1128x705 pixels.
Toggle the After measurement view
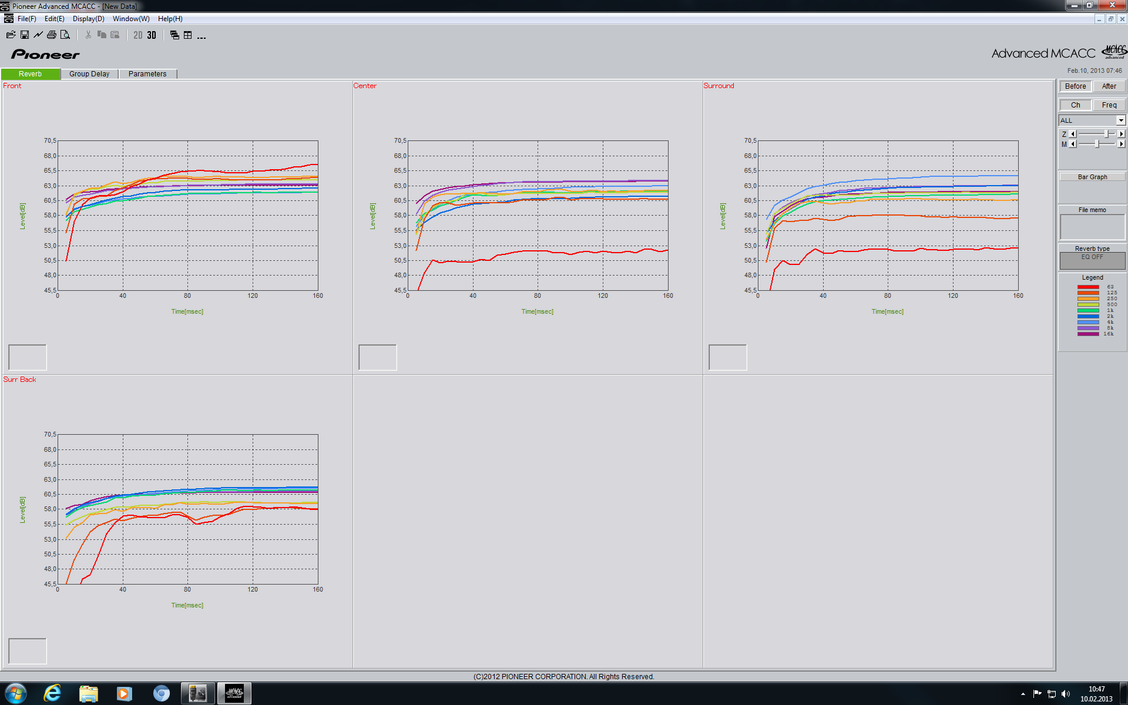[1109, 86]
